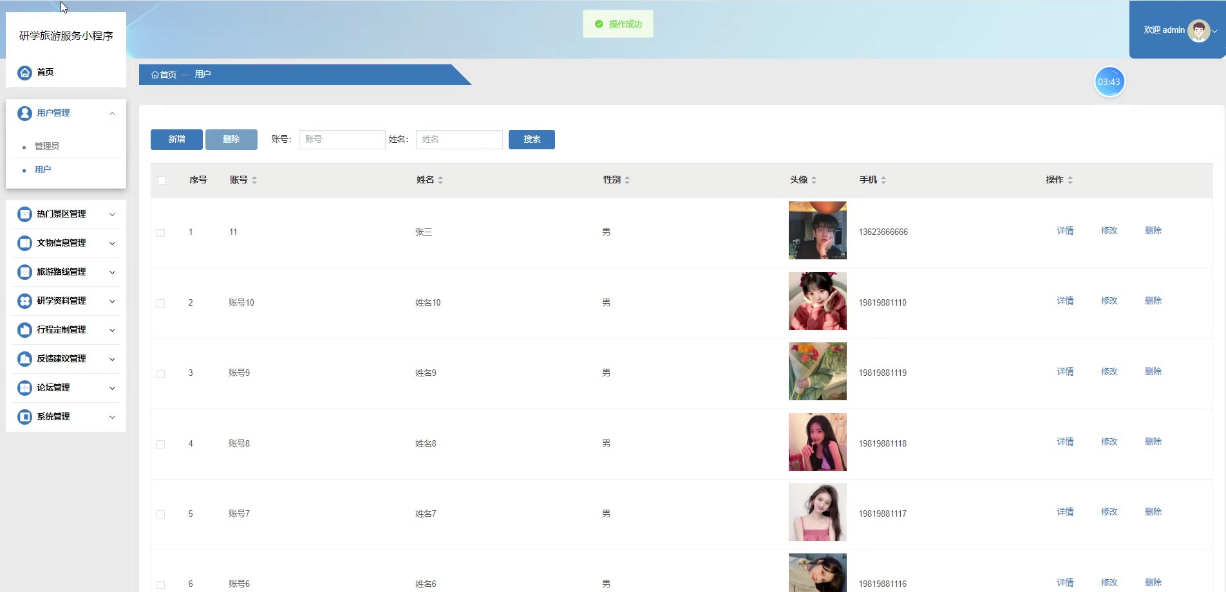Open the 系统管理 menu label
Screen dimensions: 1226x592
53,416
